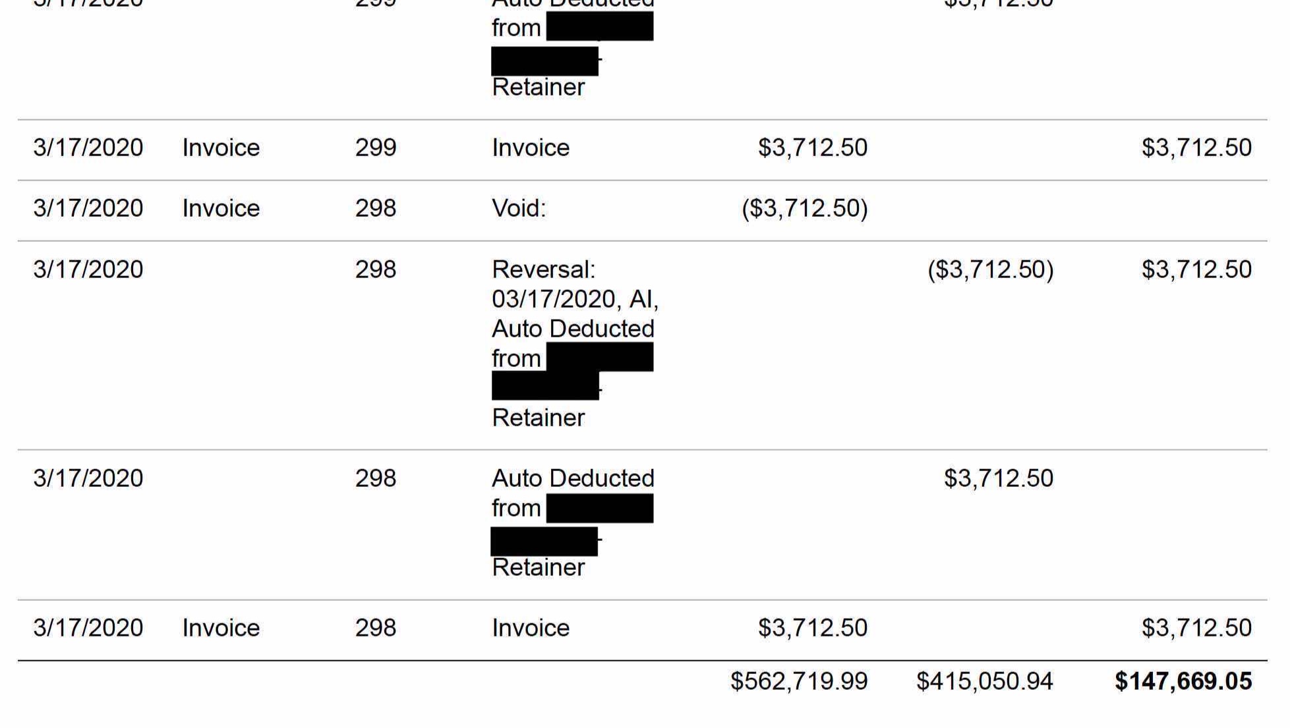Select the balance $3,712.50 in the reversal row
The width and height of the screenshot is (1290, 728).
1196,269
